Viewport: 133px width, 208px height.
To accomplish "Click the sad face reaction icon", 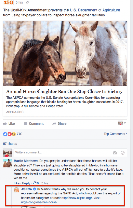I will point(14,134).
